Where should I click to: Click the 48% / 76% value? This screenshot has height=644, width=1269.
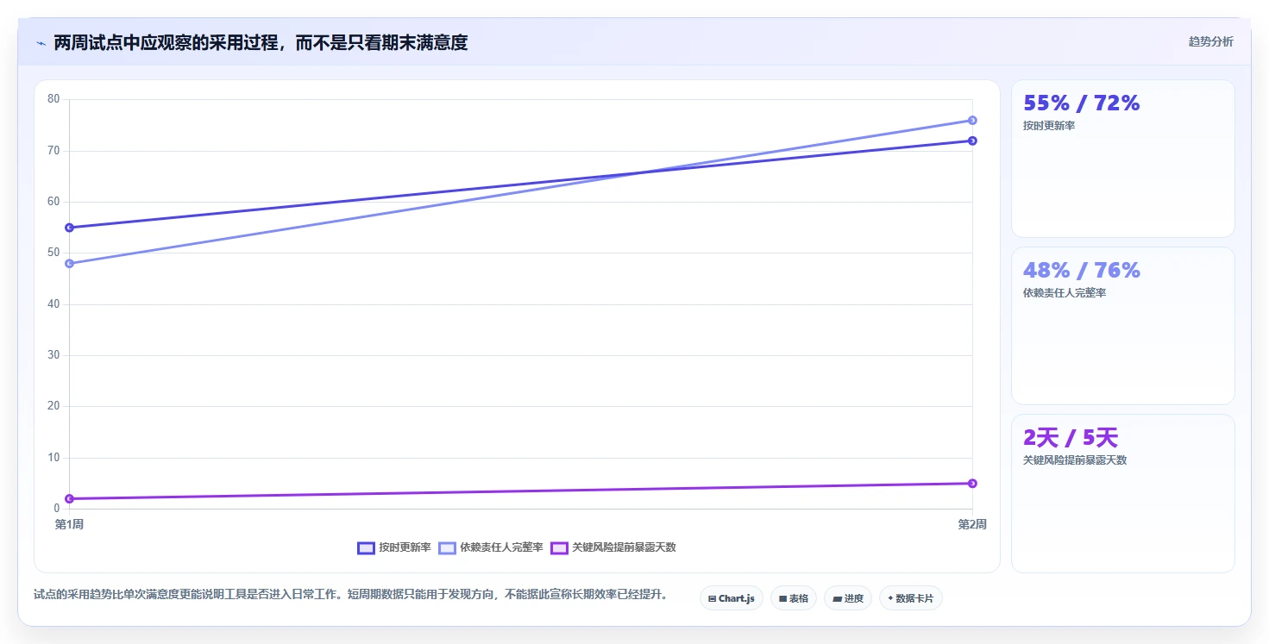pyautogui.click(x=1081, y=270)
